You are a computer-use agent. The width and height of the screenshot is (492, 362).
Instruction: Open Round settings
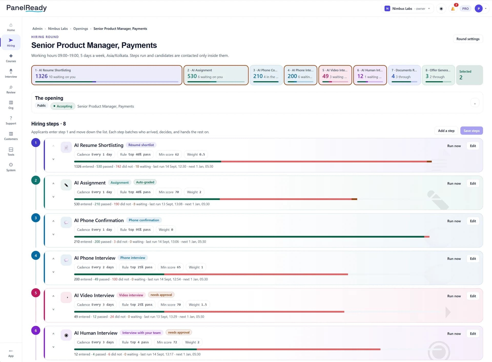pyautogui.click(x=468, y=39)
